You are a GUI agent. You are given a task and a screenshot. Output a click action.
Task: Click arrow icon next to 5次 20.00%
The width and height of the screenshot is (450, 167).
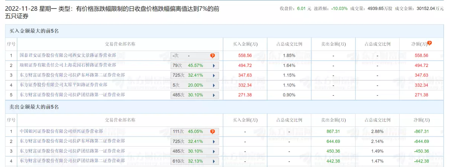[x=214, y=85]
